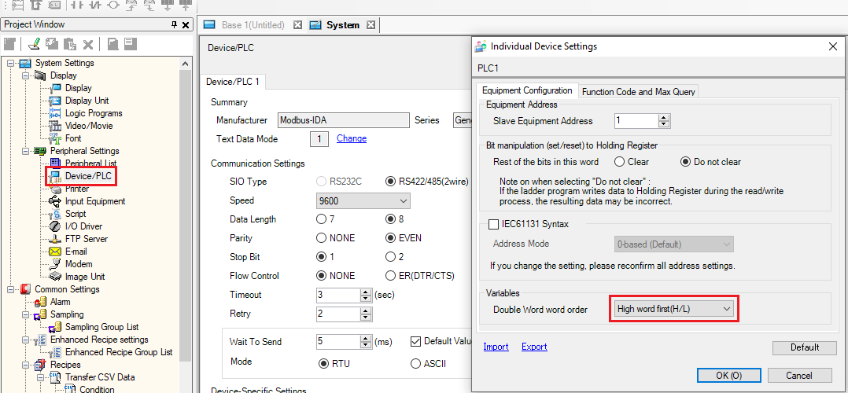Collapse the Recipes tree node
This screenshot has height=393, width=848.
(25, 365)
